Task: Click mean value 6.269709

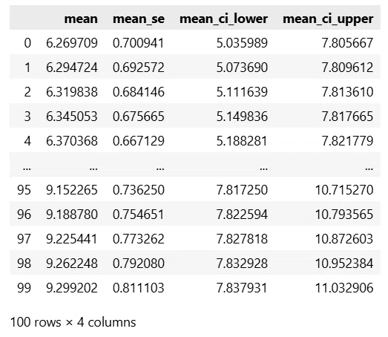Action: click(x=72, y=43)
